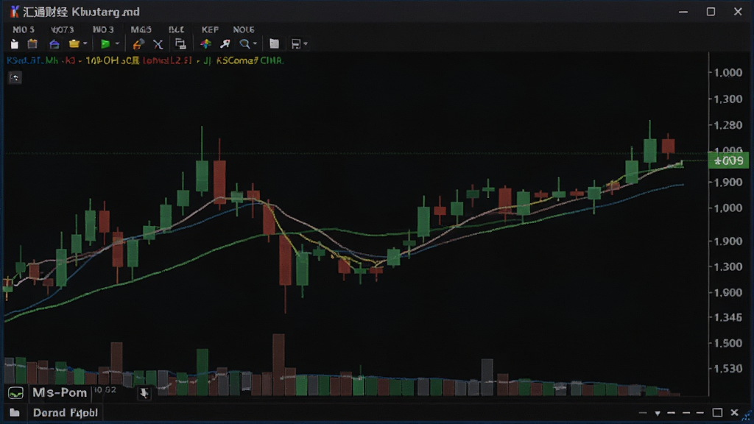The height and width of the screenshot is (424, 754).
Task: Open the NIO 5 menu
Action: (x=23, y=29)
